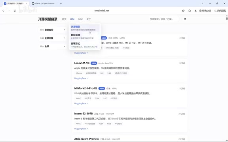Go back with the browser back arrow
This screenshot has width=228, height=142.
coord(3,11)
